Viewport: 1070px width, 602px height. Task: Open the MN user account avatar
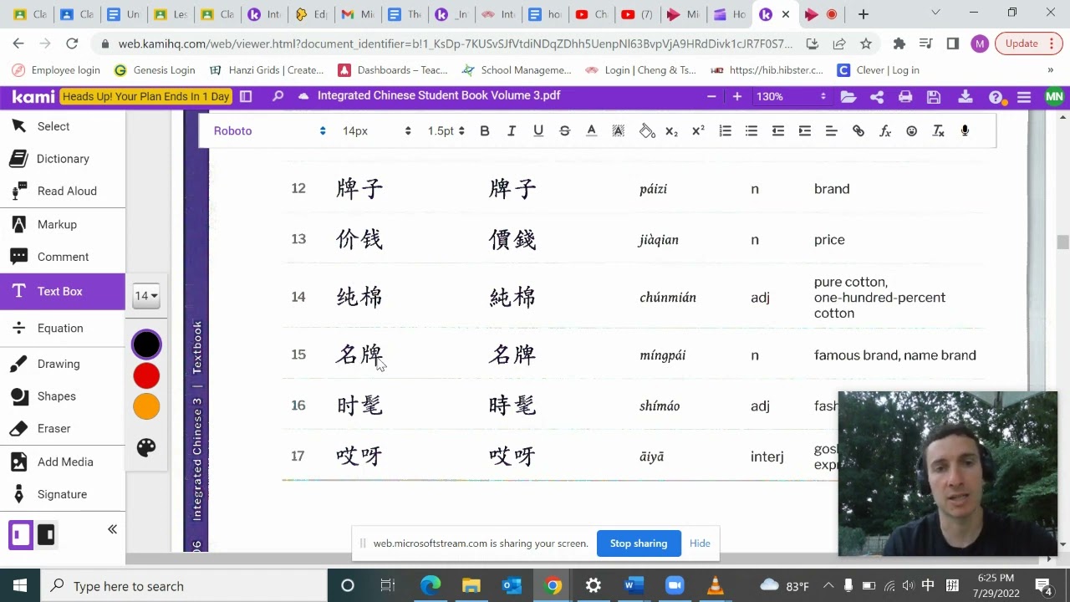click(1054, 97)
